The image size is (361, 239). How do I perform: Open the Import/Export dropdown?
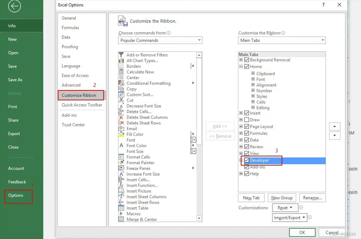(x=290, y=218)
